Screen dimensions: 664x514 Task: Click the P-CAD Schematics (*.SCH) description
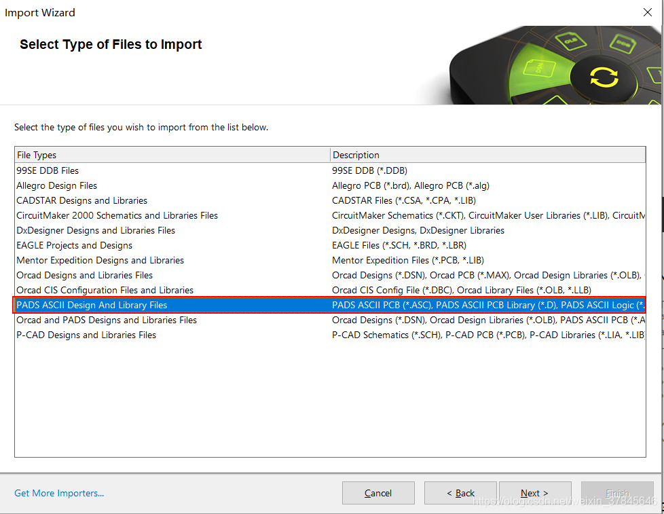488,335
